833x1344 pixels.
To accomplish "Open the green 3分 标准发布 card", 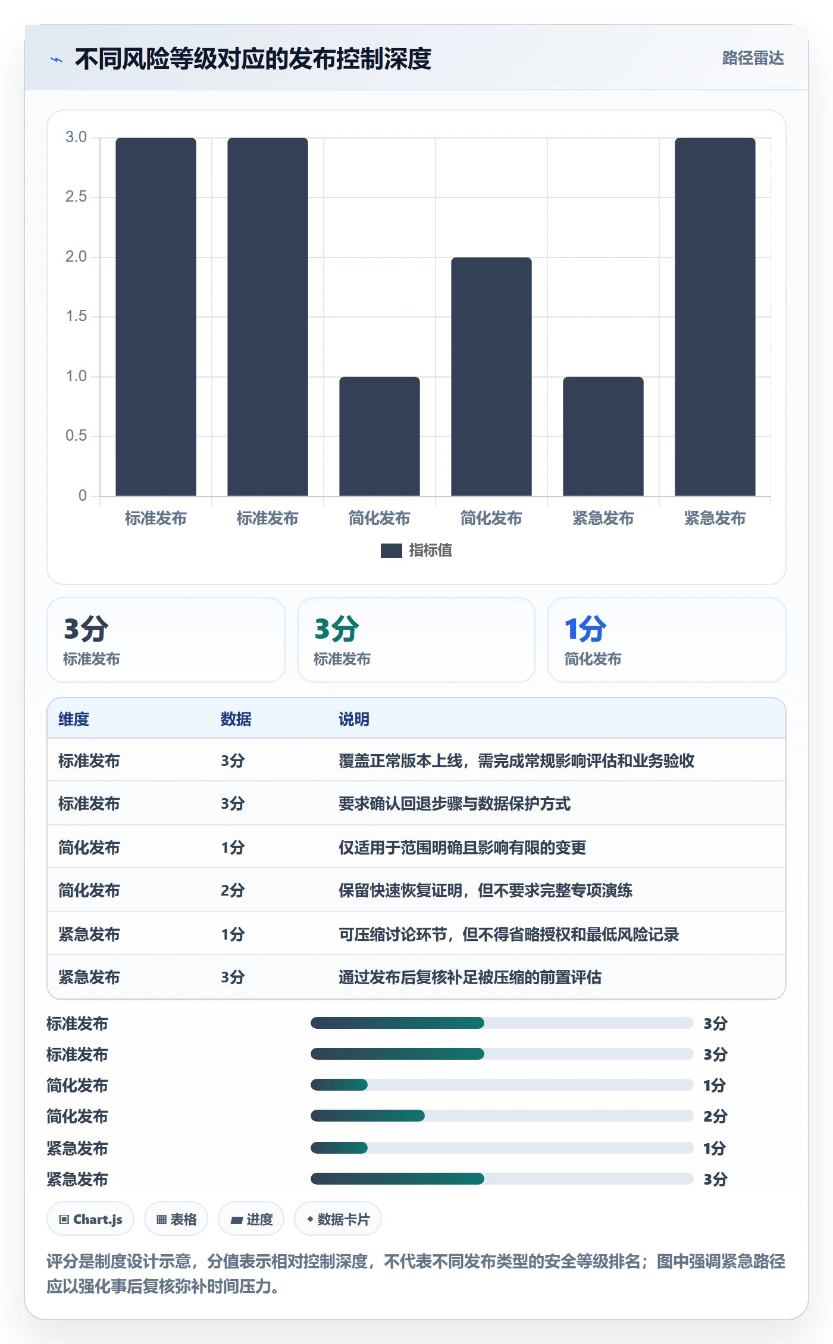I will point(416,640).
